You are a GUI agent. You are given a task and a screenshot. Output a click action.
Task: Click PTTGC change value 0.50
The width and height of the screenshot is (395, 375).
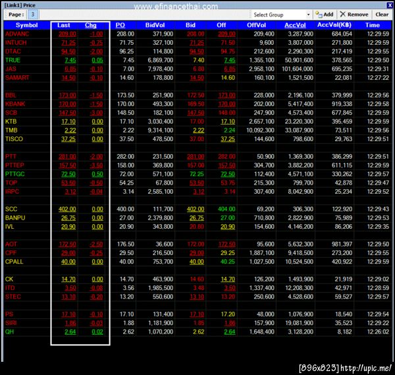97,174
